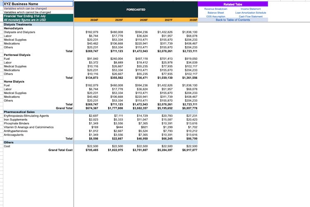This screenshot has width=310, height=207.
Task: Select the FORECASTED header cell
Action: point(136,9)
